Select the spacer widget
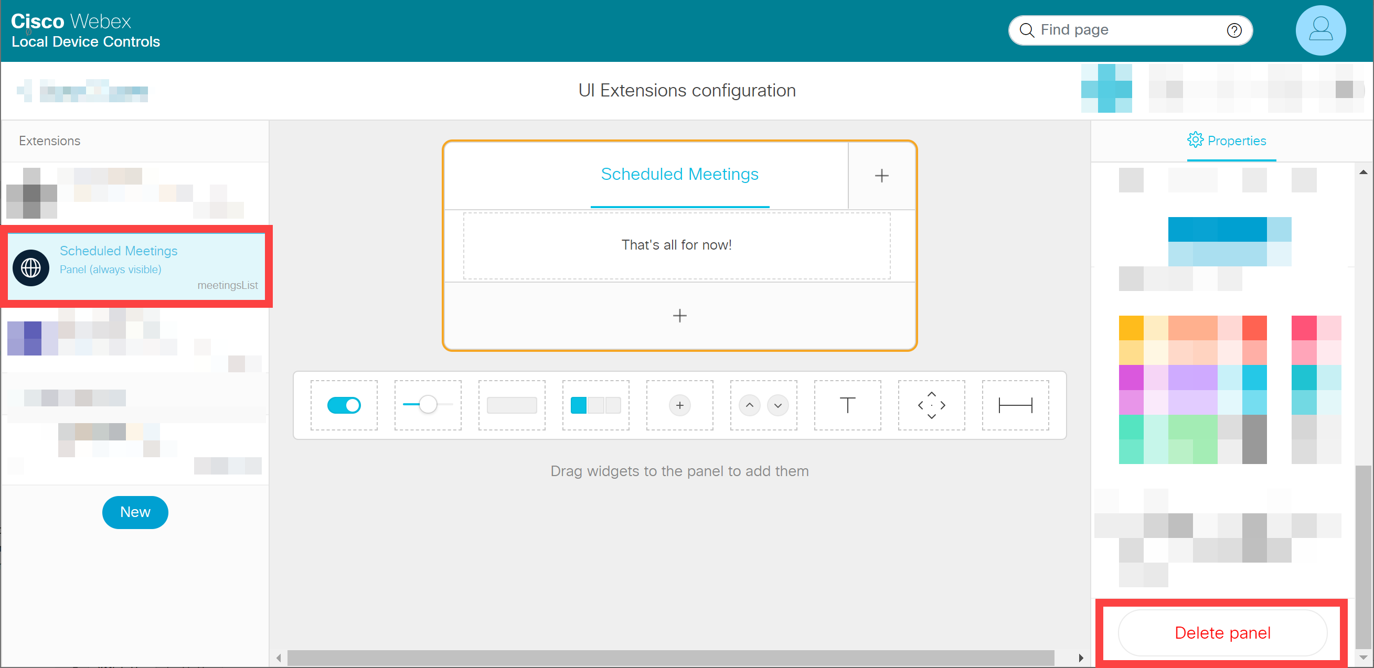 pyautogui.click(x=1015, y=405)
